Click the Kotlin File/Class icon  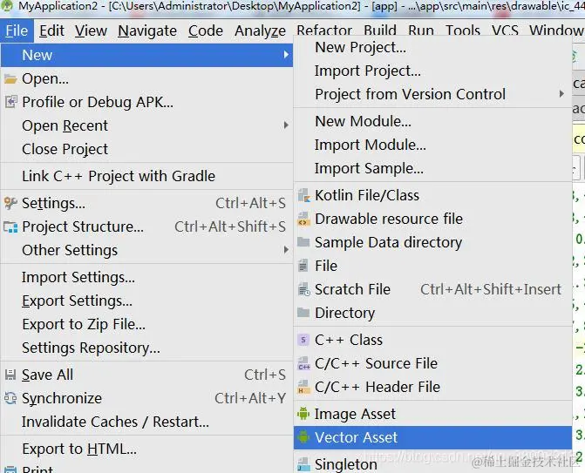pos(303,195)
